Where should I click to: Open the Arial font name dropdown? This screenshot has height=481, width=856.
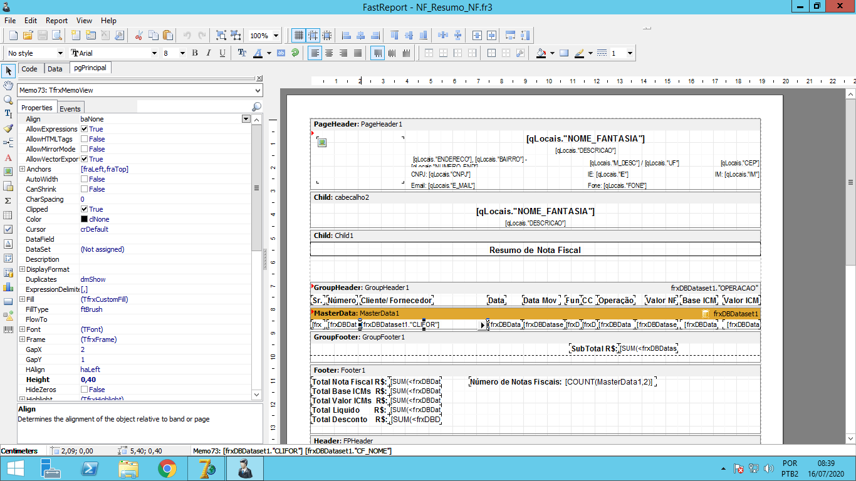154,53
